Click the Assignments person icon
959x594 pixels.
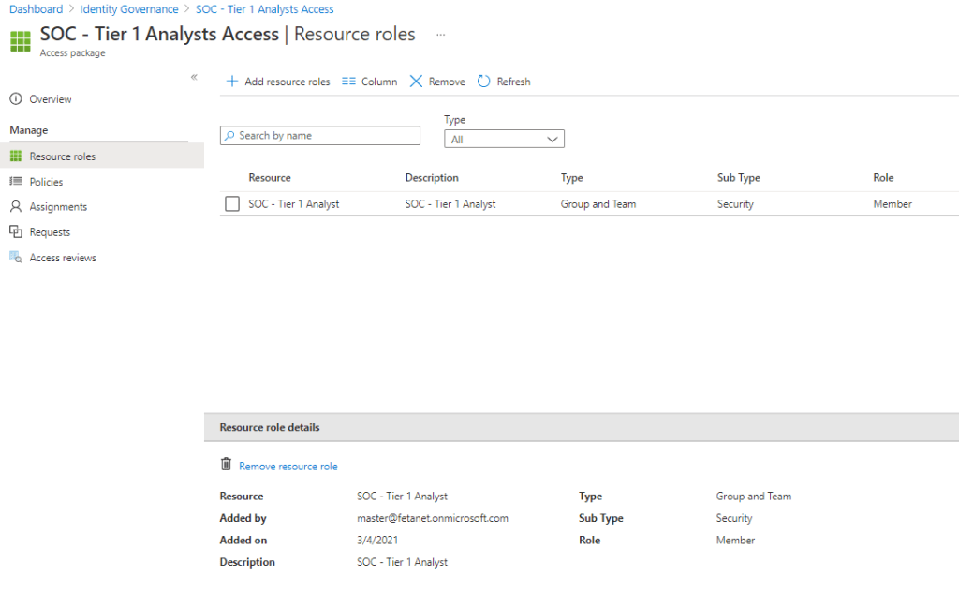(15, 207)
